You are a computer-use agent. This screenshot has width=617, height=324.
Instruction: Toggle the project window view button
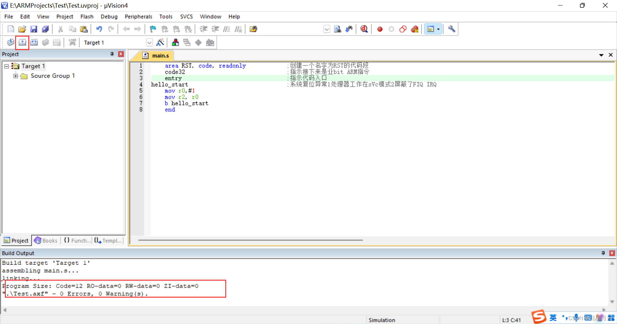click(430, 29)
